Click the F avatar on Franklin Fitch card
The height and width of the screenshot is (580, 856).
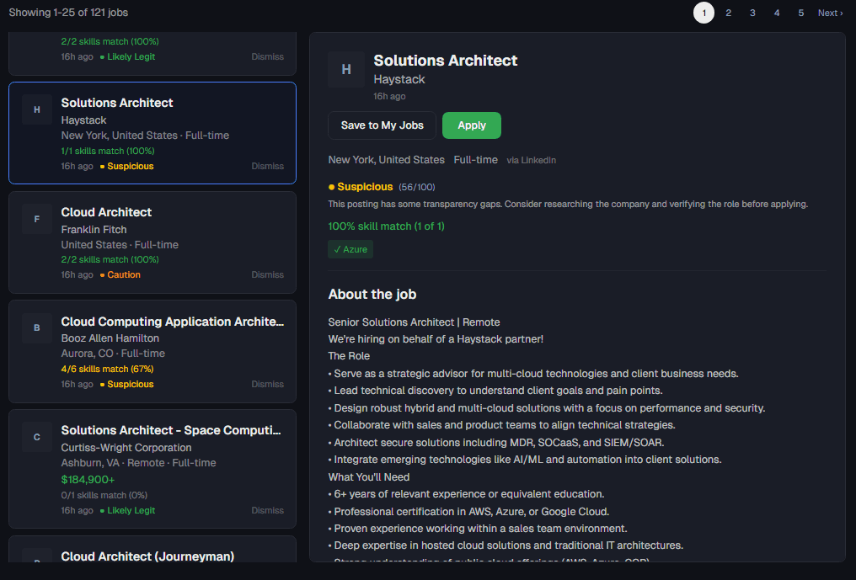[x=37, y=219]
